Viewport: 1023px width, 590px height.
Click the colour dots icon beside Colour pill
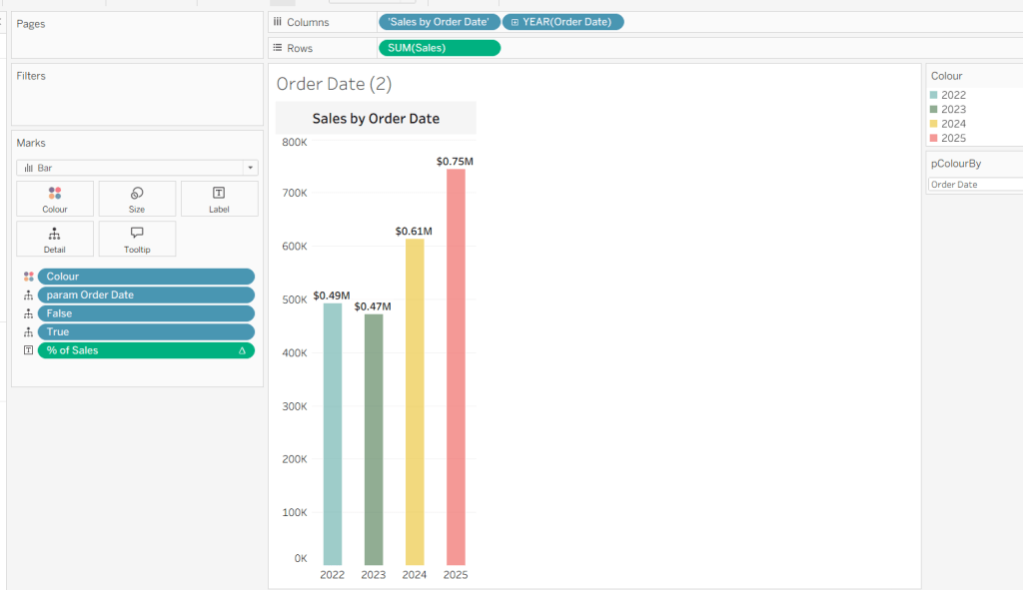pos(28,277)
